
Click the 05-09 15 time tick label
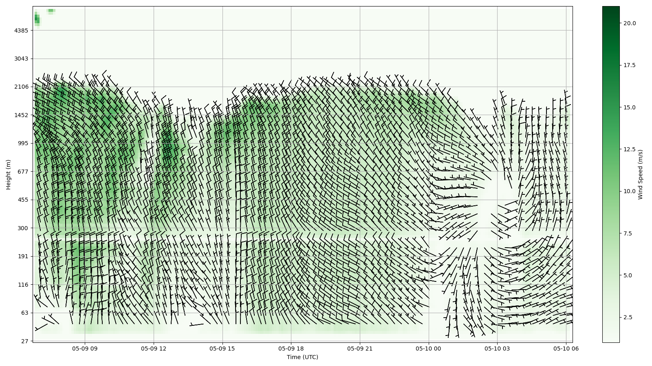pyautogui.click(x=222, y=349)
